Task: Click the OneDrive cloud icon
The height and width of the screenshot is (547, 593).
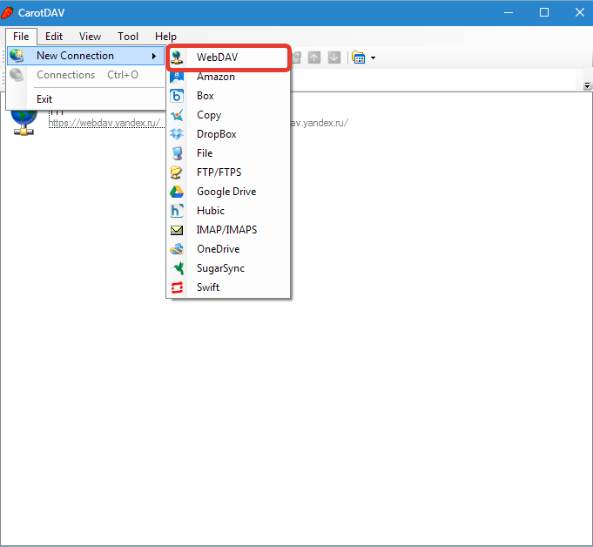Action: (177, 249)
